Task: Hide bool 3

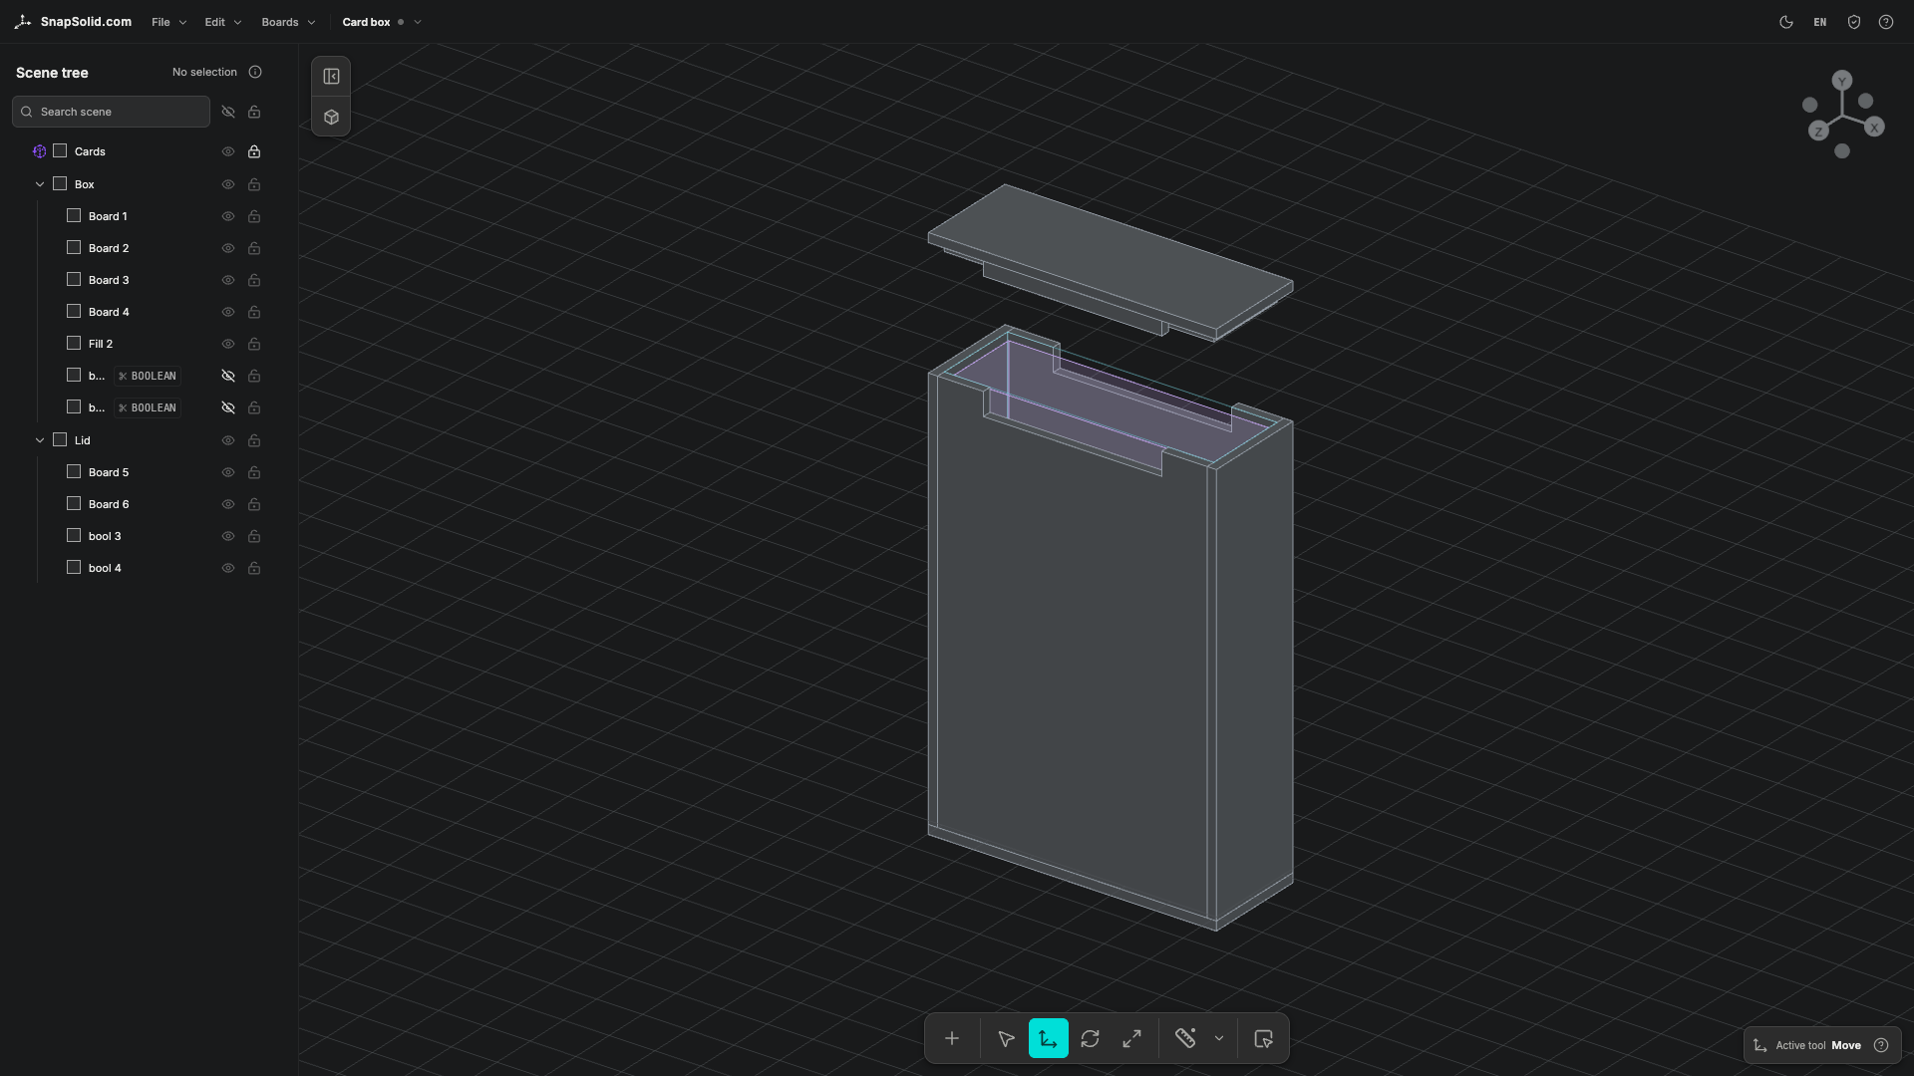Action: [x=228, y=536]
